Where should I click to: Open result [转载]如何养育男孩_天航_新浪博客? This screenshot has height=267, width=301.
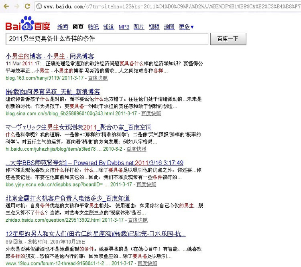[53, 92]
